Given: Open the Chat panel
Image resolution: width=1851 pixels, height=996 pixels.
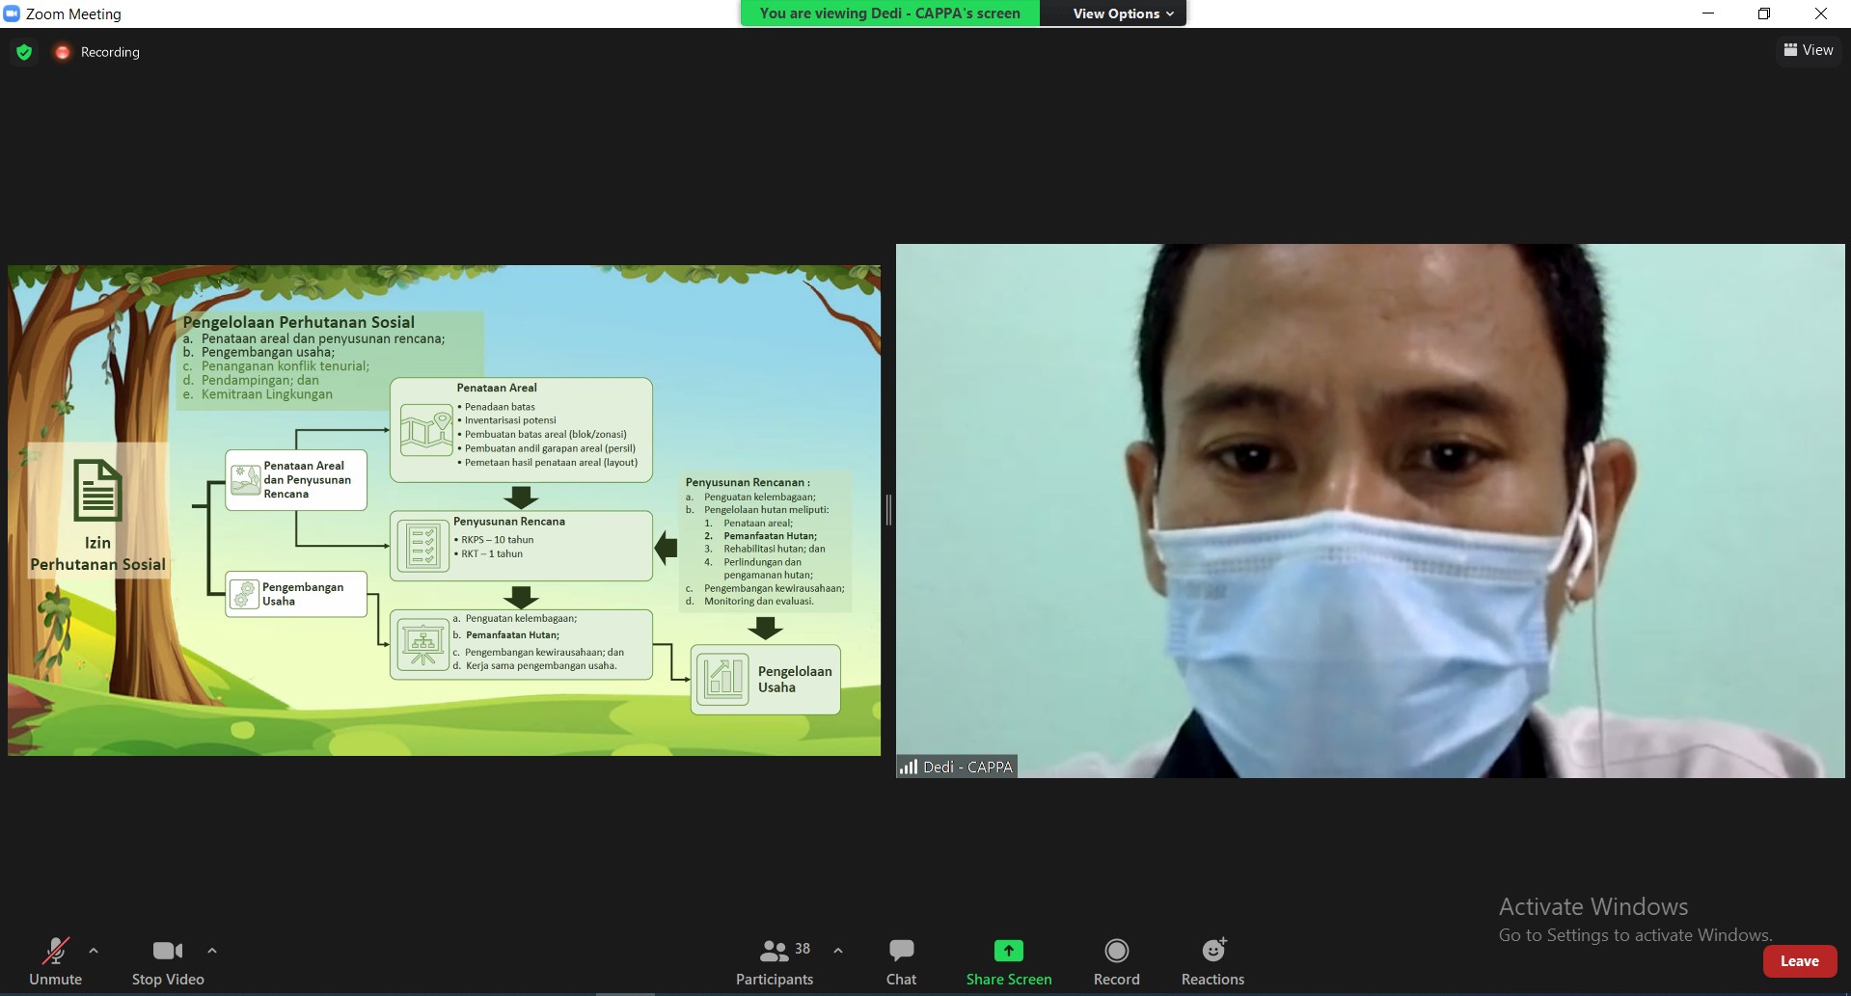Looking at the screenshot, I should point(901,962).
